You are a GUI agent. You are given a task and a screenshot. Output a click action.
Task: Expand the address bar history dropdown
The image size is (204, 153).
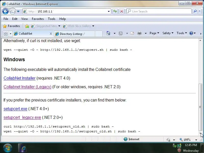pos(109,11)
